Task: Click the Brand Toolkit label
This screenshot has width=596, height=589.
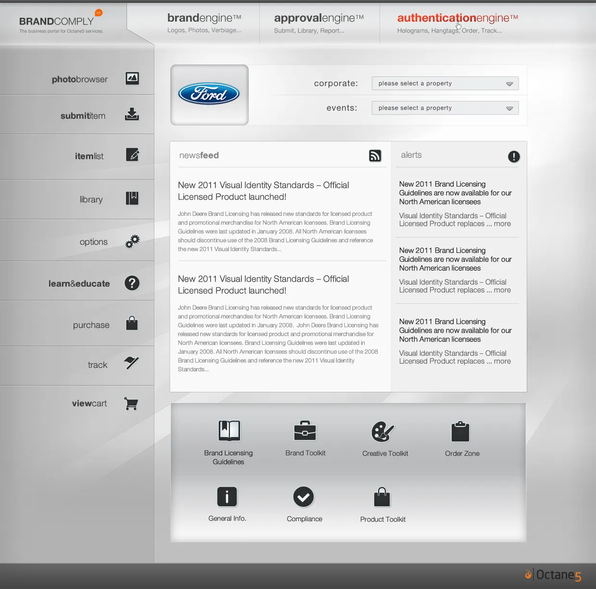Action: pos(305,453)
